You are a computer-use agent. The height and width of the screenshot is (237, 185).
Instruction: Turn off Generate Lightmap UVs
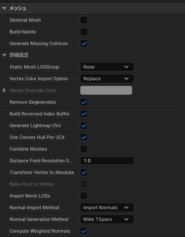click(84, 125)
